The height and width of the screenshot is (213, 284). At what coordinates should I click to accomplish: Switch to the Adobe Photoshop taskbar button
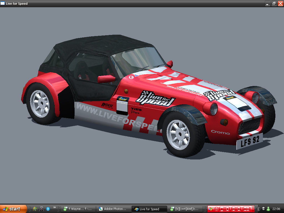point(113,209)
